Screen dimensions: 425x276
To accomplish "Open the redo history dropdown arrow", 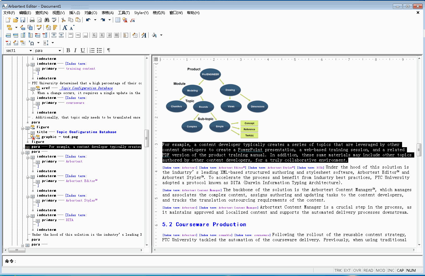I will coord(109,20).
